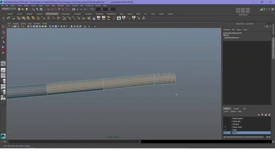Switch to four view layout
The height and width of the screenshot is (155, 275).
pos(3,76)
